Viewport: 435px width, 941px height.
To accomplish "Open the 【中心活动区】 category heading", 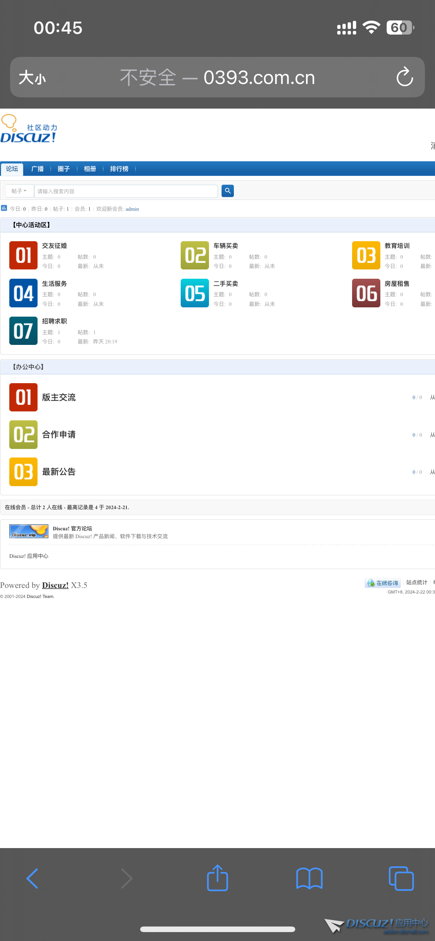I will [x=31, y=225].
